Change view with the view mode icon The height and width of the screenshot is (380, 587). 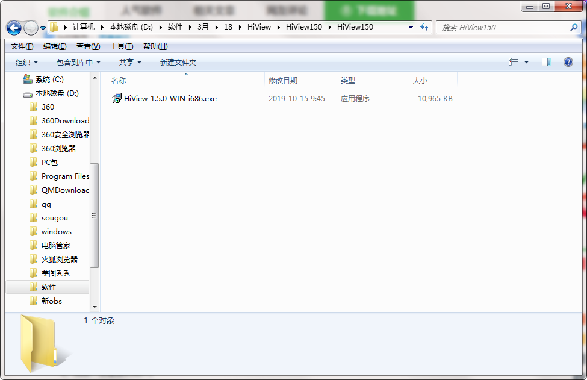coord(514,62)
